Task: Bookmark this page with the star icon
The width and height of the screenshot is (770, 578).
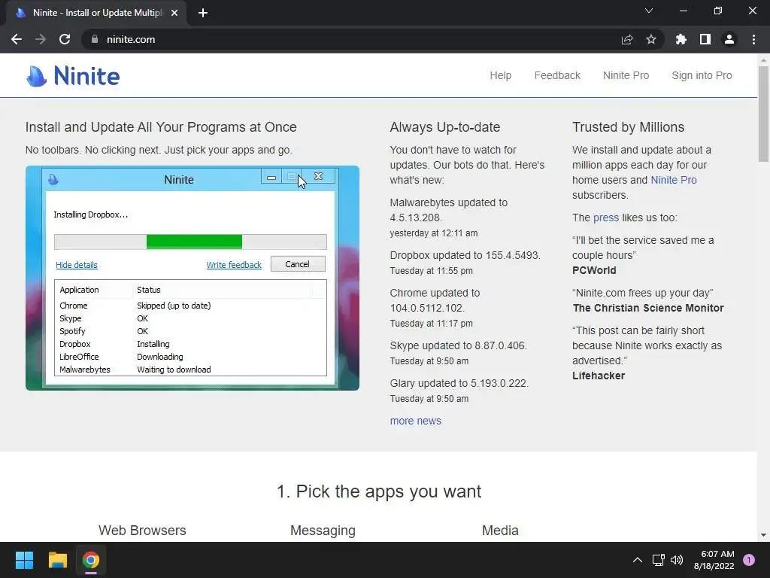Action: tap(651, 39)
